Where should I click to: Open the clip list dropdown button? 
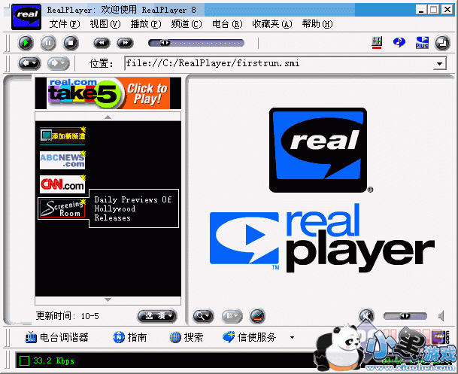click(x=232, y=316)
